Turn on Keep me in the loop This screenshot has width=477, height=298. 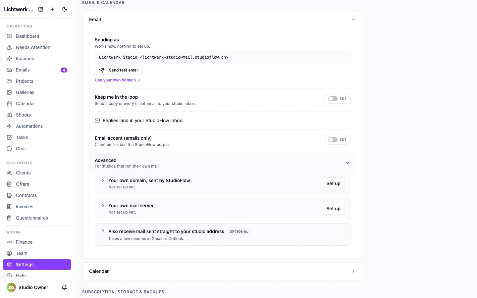click(333, 99)
